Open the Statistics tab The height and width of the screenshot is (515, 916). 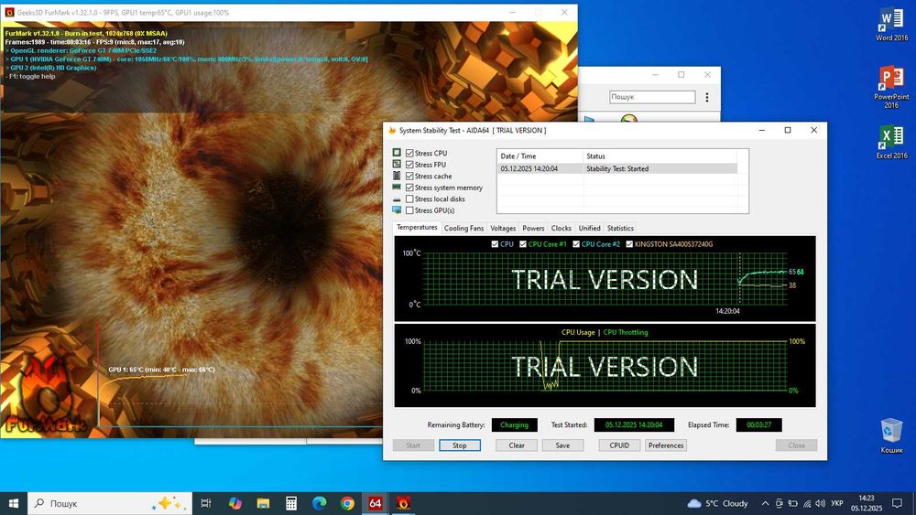coord(620,228)
